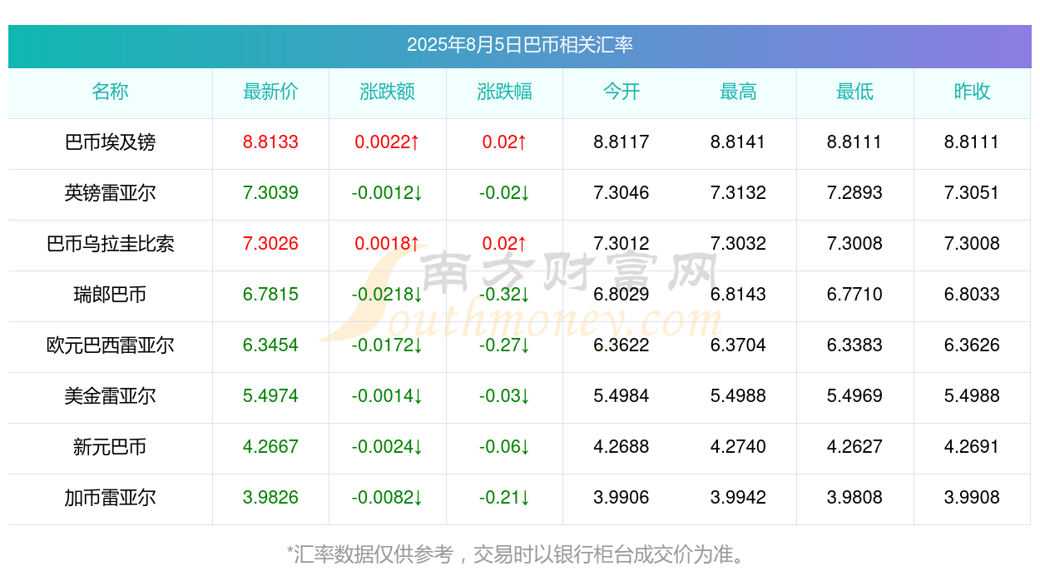
Task: Click latest price 7.3026
Action: [x=270, y=244]
